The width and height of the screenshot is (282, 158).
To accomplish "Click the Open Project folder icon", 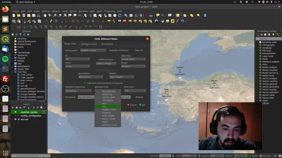I will pos(19,16).
